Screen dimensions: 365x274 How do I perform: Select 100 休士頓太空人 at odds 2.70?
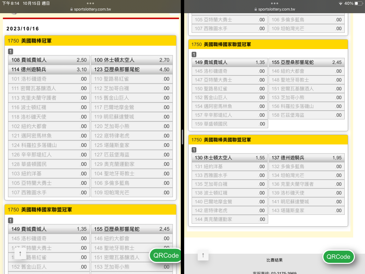point(132,60)
